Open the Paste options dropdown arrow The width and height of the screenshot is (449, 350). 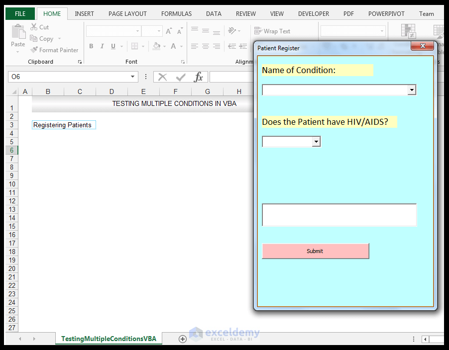[x=18, y=52]
